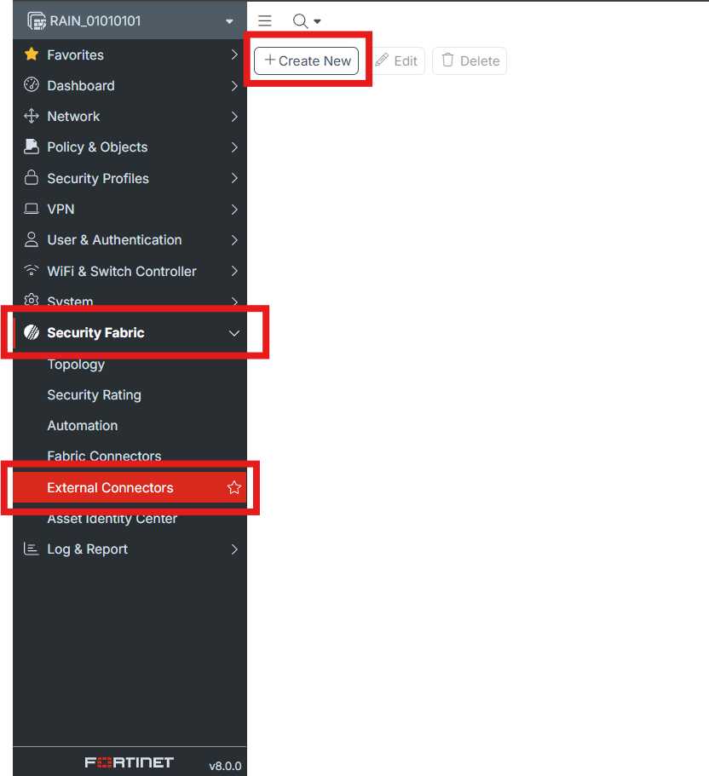Viewport: 709px width, 776px height.
Task: Expand the Dashboard menu chevron
Action: pyautogui.click(x=234, y=86)
